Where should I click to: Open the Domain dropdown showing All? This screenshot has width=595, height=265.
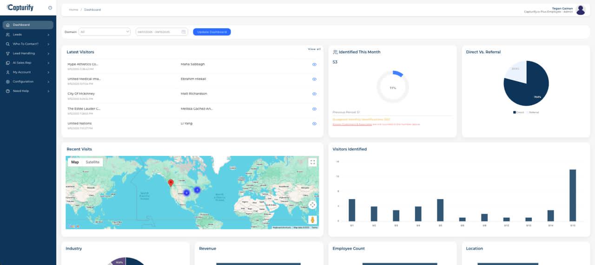coord(105,32)
